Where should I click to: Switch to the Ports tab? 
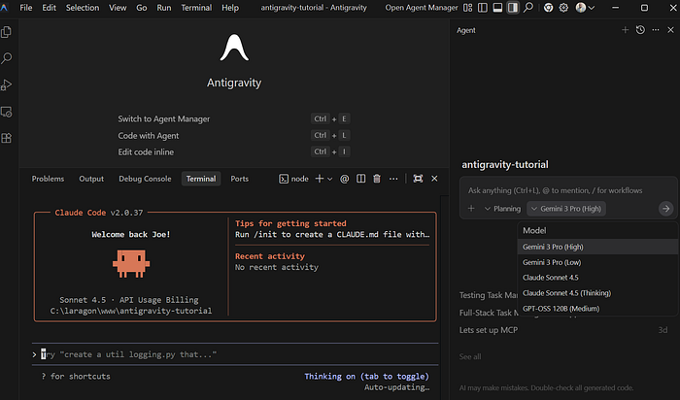[239, 179]
